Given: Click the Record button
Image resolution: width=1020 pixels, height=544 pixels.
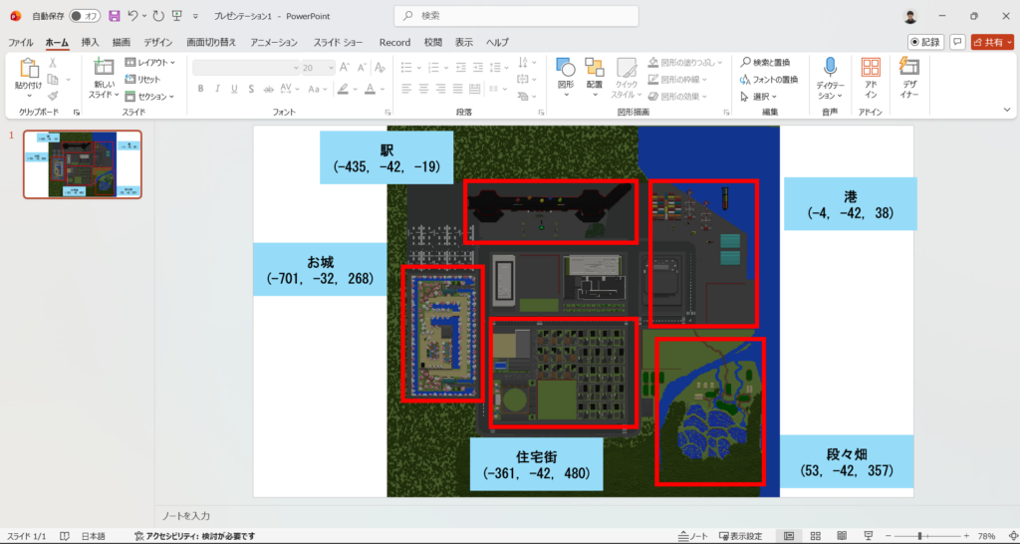Looking at the screenshot, I should pyautogui.click(x=925, y=42).
